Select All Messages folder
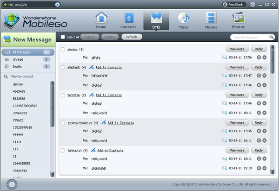 (x=28, y=52)
